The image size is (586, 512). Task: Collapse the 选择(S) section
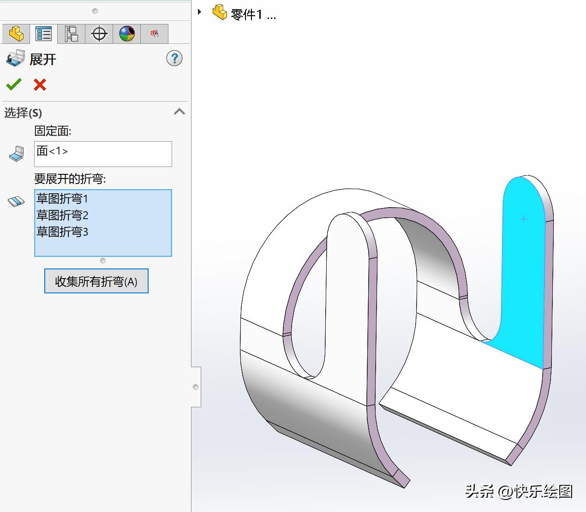[179, 112]
